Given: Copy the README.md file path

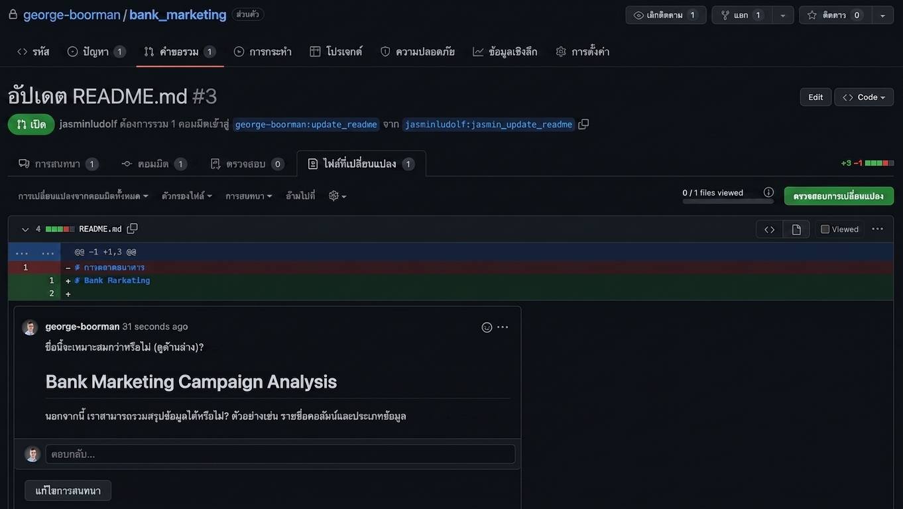Looking at the screenshot, I should (132, 229).
